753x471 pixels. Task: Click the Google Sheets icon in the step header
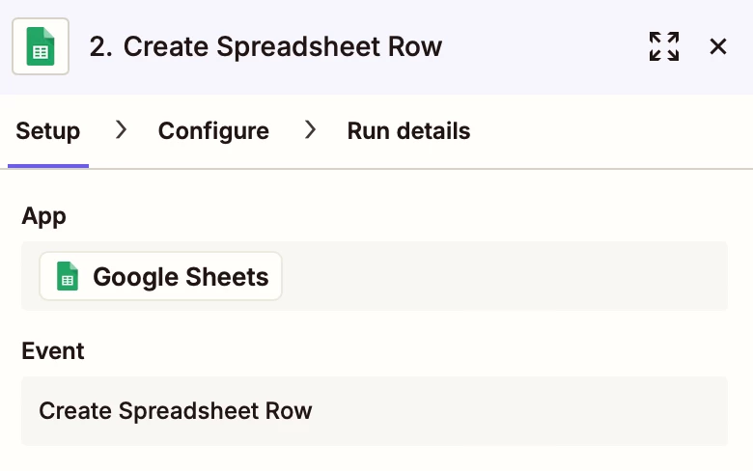coord(41,46)
